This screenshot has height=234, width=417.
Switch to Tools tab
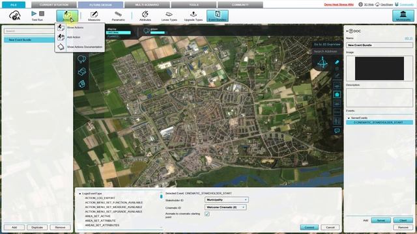coord(194,5)
